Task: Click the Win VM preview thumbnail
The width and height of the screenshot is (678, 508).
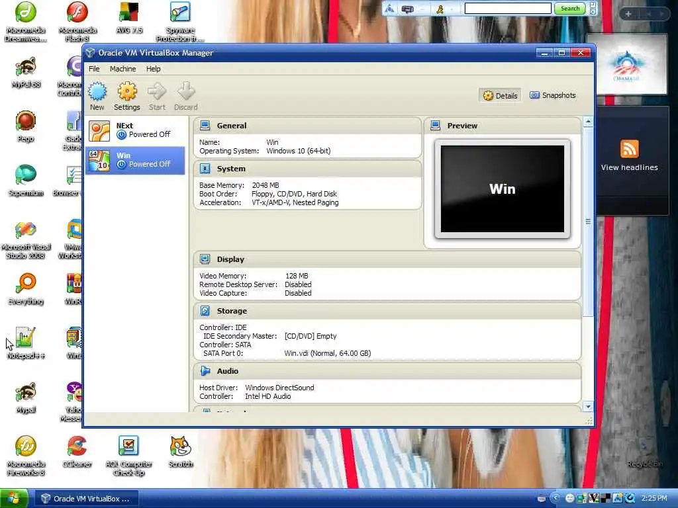Action: (502, 189)
